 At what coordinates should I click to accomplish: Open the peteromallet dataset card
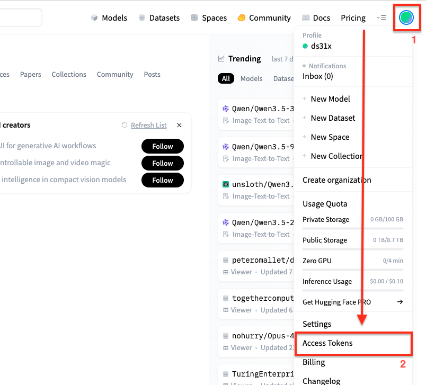[256, 266]
